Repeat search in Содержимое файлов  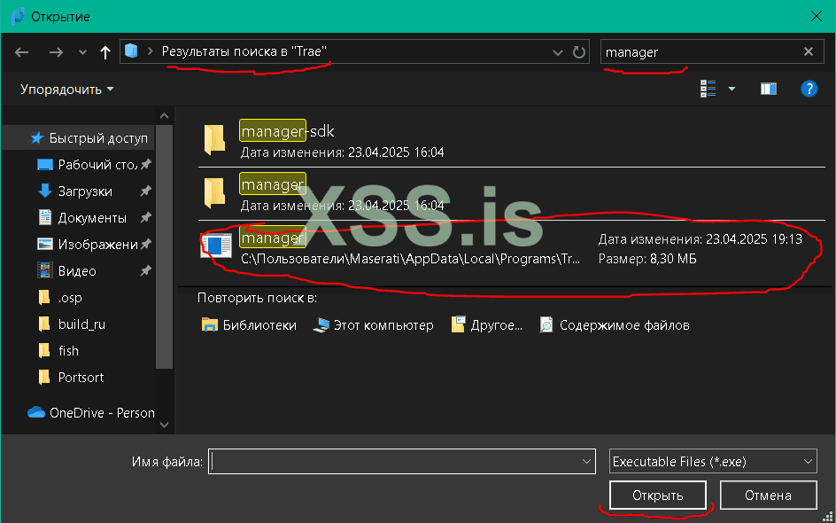coord(615,325)
